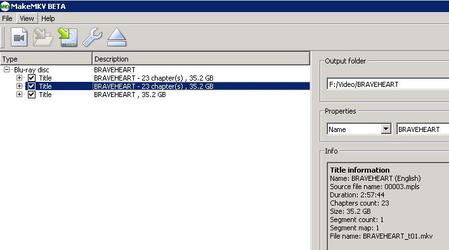Uncheck the first Title checkbox

pyautogui.click(x=32, y=78)
